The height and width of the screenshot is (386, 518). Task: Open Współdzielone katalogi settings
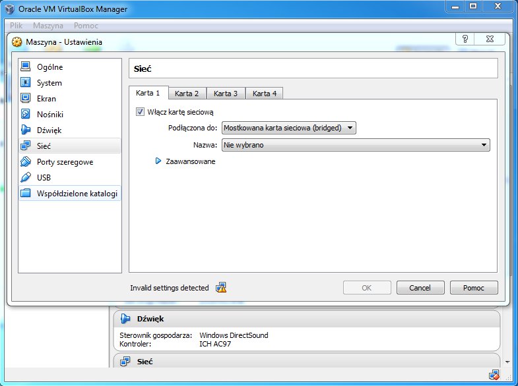(x=70, y=194)
